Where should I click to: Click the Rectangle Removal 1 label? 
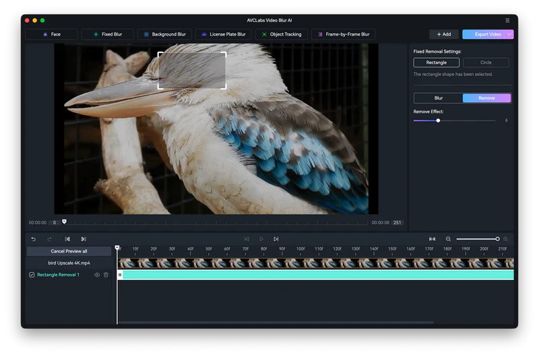point(58,275)
